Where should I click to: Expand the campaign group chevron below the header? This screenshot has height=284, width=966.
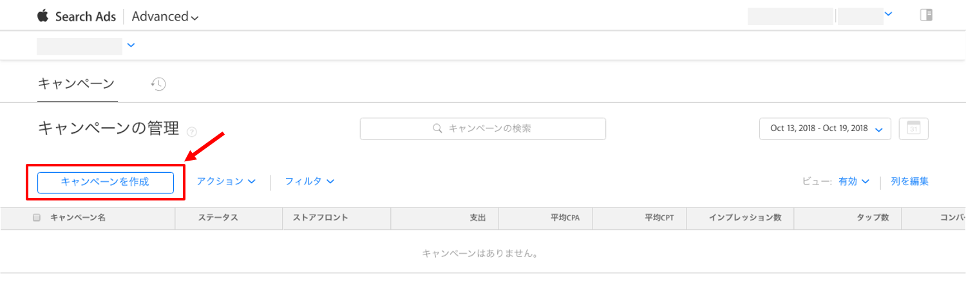[x=131, y=45]
